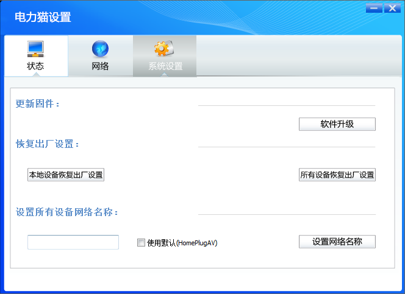
Task: Click the monitor icon of 状态 tab
Action: click(x=35, y=49)
